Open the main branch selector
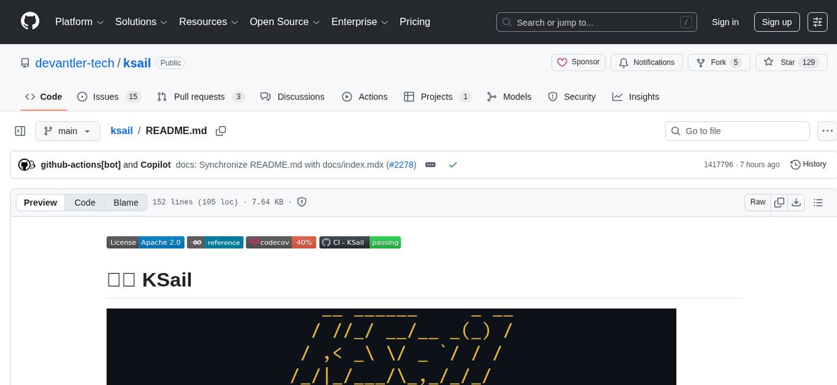The width and height of the screenshot is (837, 385). point(68,131)
